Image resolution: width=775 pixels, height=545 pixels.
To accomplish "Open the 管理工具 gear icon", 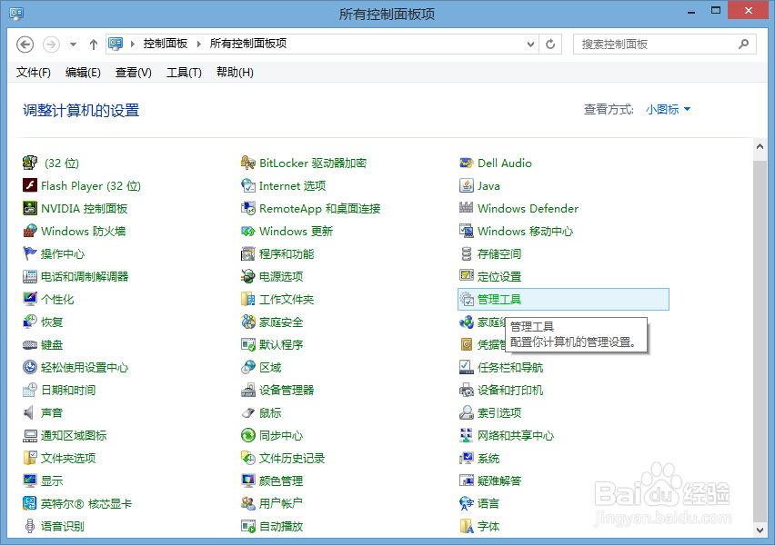I will click(466, 299).
